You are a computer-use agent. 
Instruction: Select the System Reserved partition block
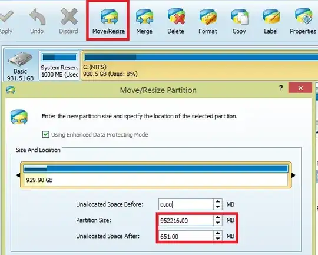[59, 65]
